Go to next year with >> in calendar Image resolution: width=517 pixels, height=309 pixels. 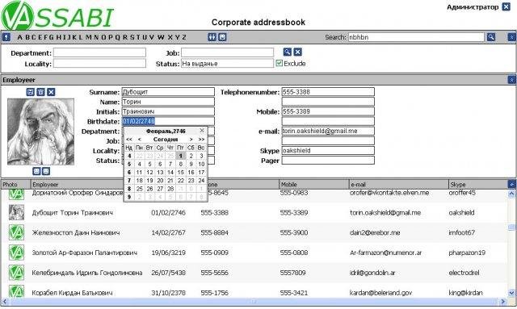click(x=201, y=140)
